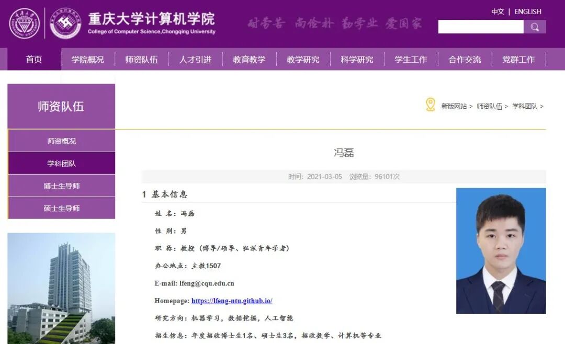Select 硕士生导师 in the sidebar

tap(62, 208)
